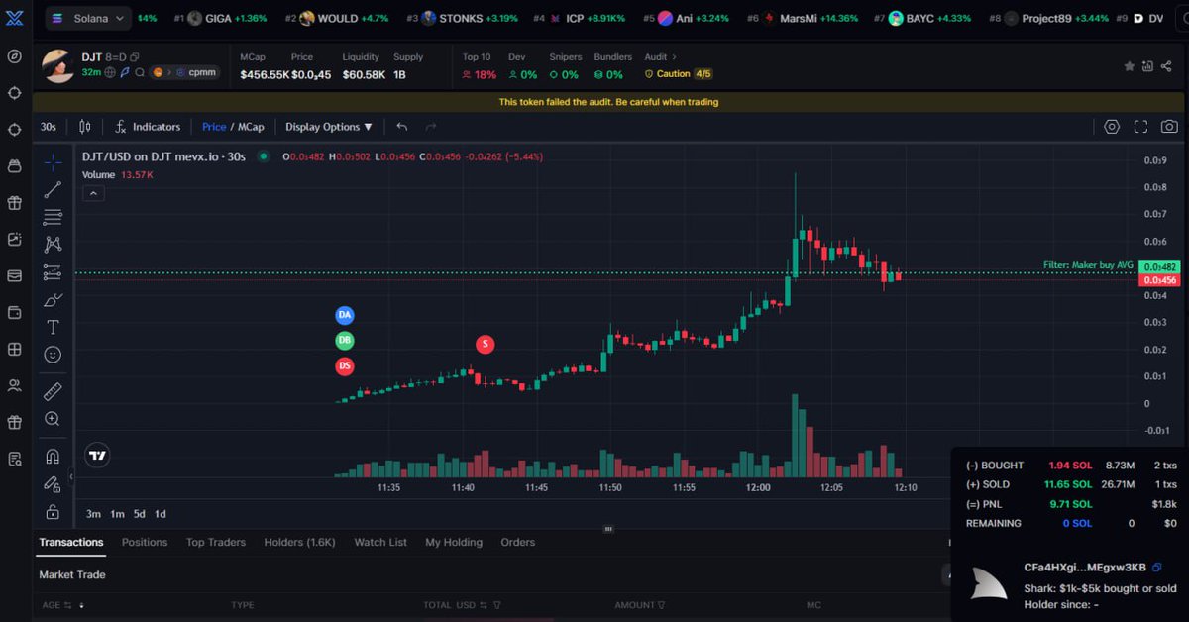Switch to the Transactions tab
Screen dimensions: 1189x622
pos(71,542)
